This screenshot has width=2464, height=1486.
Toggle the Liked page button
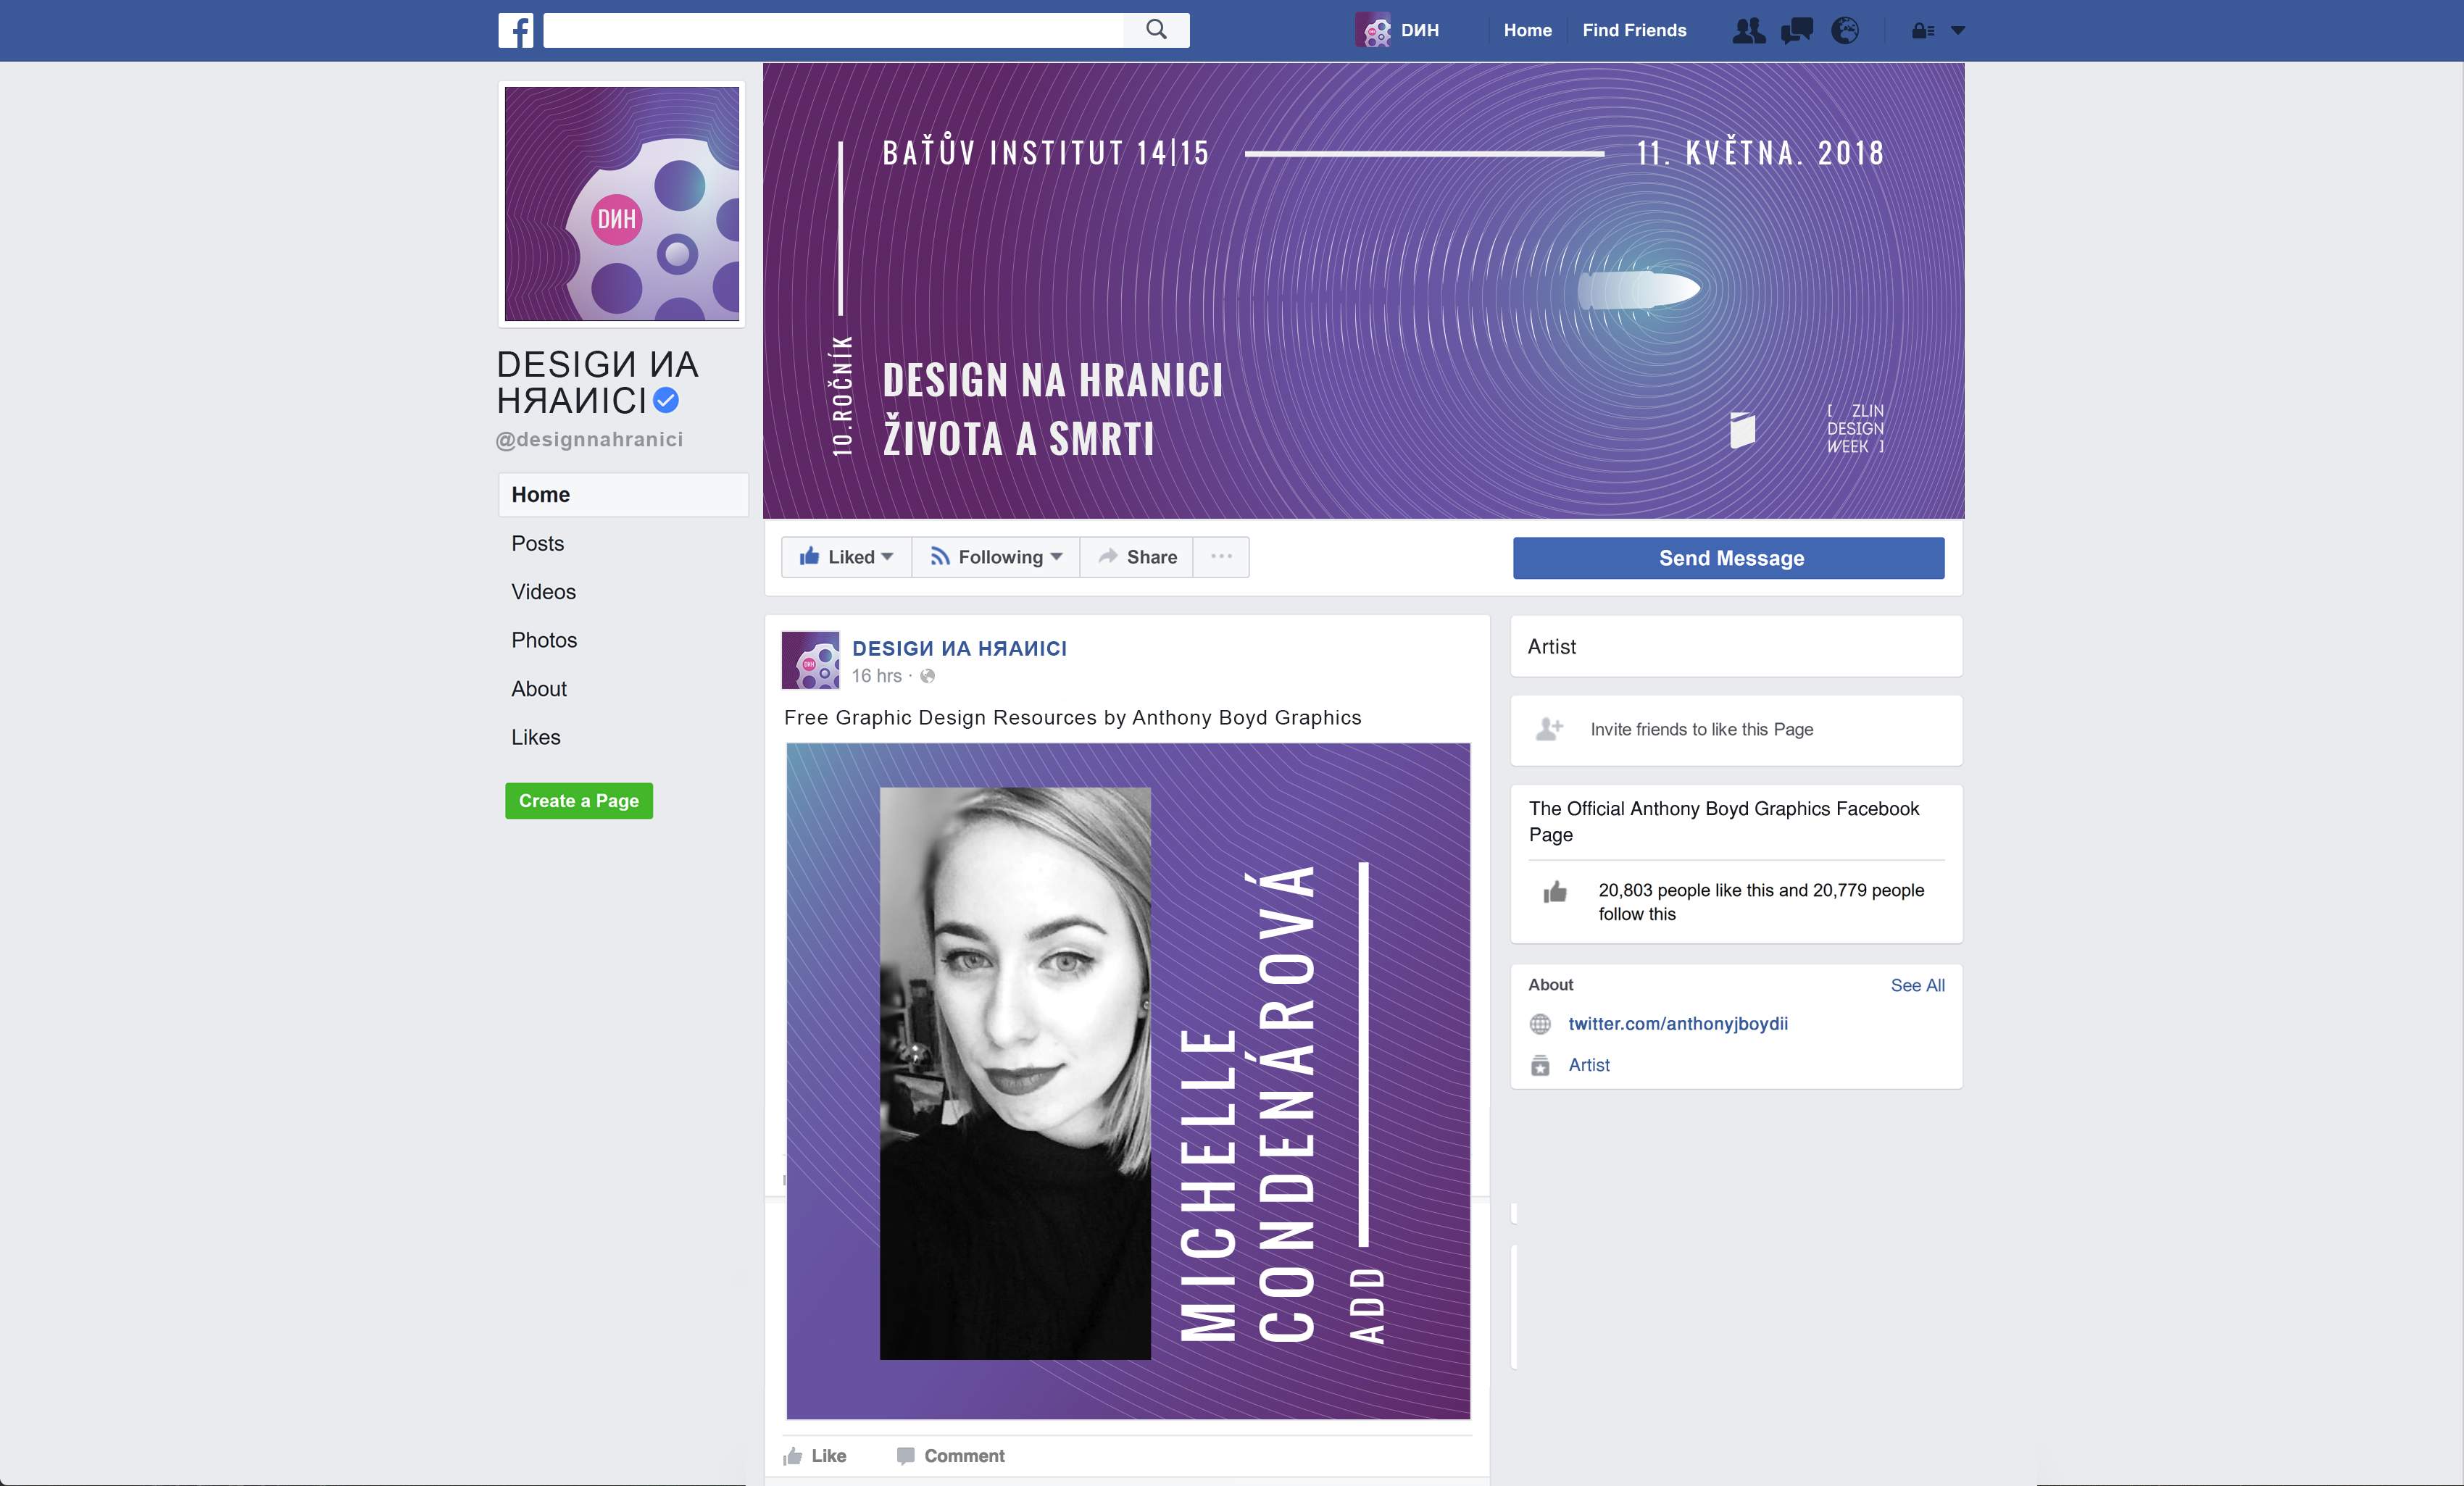pos(846,557)
